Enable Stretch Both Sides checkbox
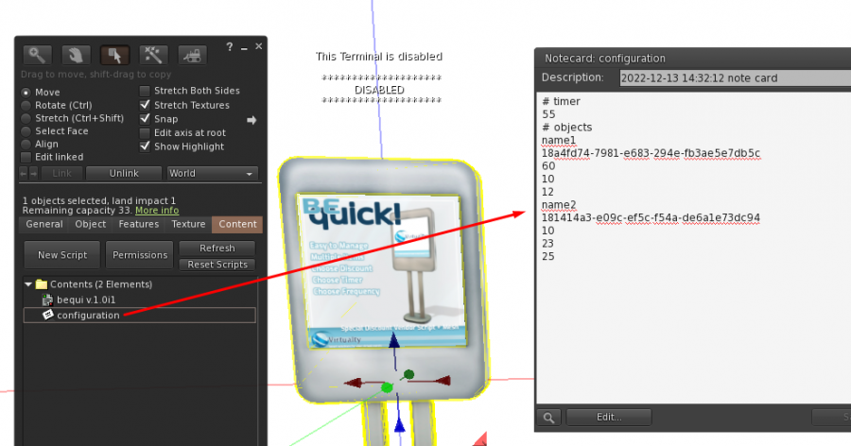Screen dimensions: 851x446 tap(145, 91)
